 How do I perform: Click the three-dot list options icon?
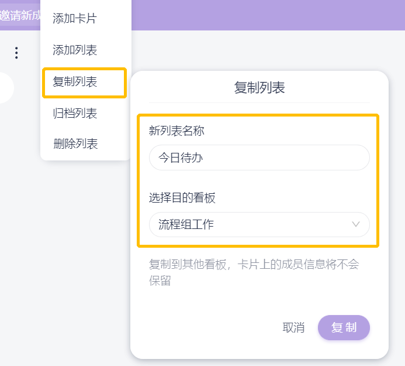click(16, 53)
